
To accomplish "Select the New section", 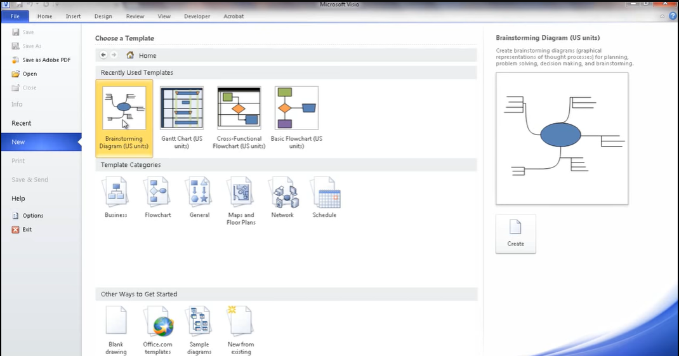I will click(x=41, y=142).
